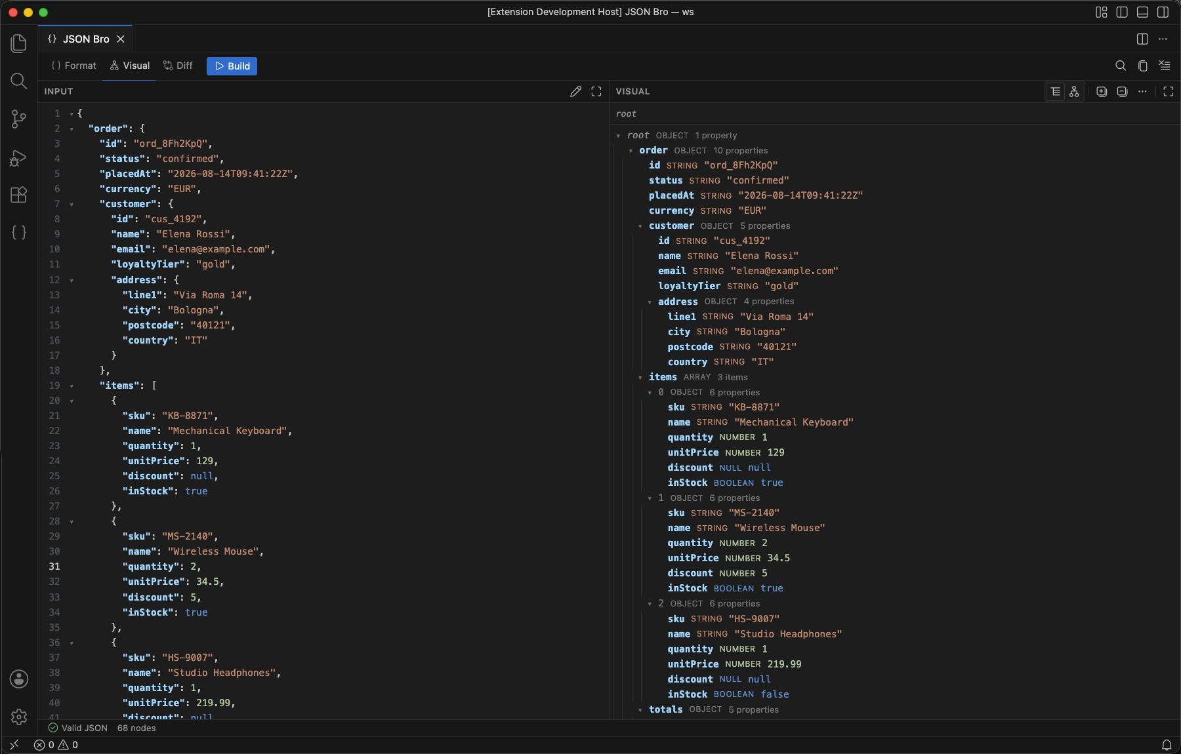The width and height of the screenshot is (1181, 754).
Task: Collapse the totals object in VISUAL tree
Action: click(x=640, y=710)
